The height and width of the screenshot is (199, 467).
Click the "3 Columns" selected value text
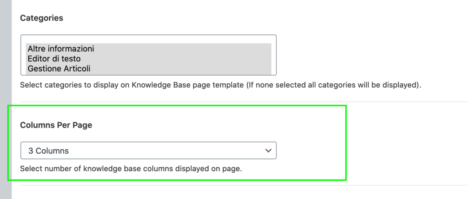[x=49, y=150]
